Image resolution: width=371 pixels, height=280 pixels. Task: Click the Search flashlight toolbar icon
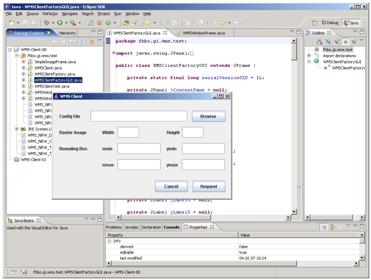click(135, 23)
